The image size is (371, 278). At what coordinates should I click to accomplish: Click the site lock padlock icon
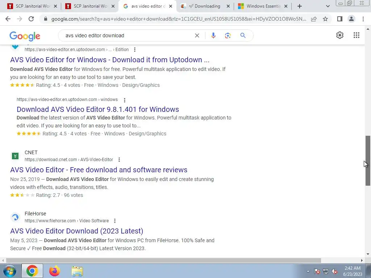46,19
